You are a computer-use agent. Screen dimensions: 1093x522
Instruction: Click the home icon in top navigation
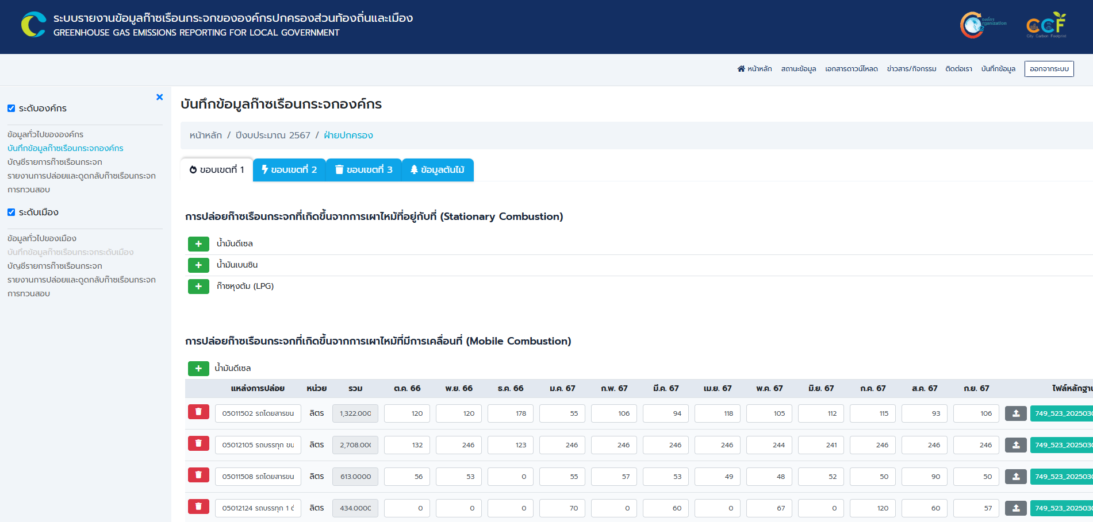click(741, 69)
